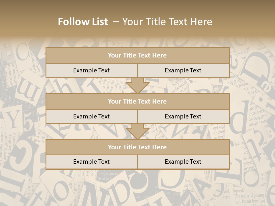Screen dimensions: 275x206
Task: Pick right "Example Text" cell in the bottom block
Action: click(x=183, y=162)
